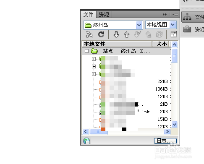Viewport: 204px width, 164px height.
Task: Click the 资源 briefcase icon in right dock
Action: point(187,29)
